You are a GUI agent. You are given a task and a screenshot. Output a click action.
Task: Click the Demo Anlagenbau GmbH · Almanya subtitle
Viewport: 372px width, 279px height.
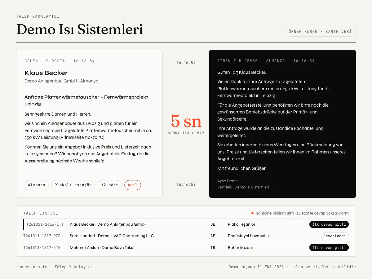click(x=61, y=81)
